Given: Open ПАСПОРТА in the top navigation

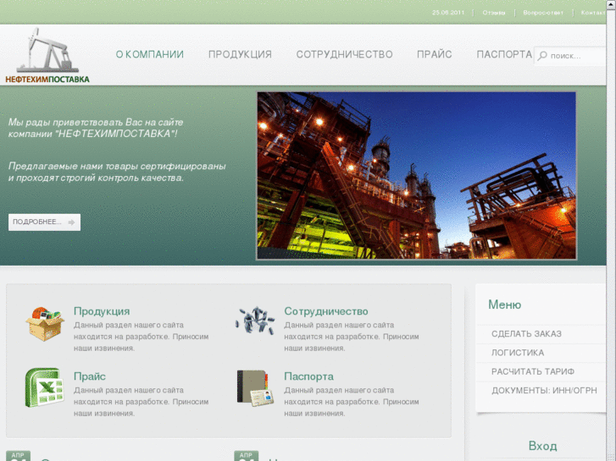Looking at the screenshot, I should point(504,54).
